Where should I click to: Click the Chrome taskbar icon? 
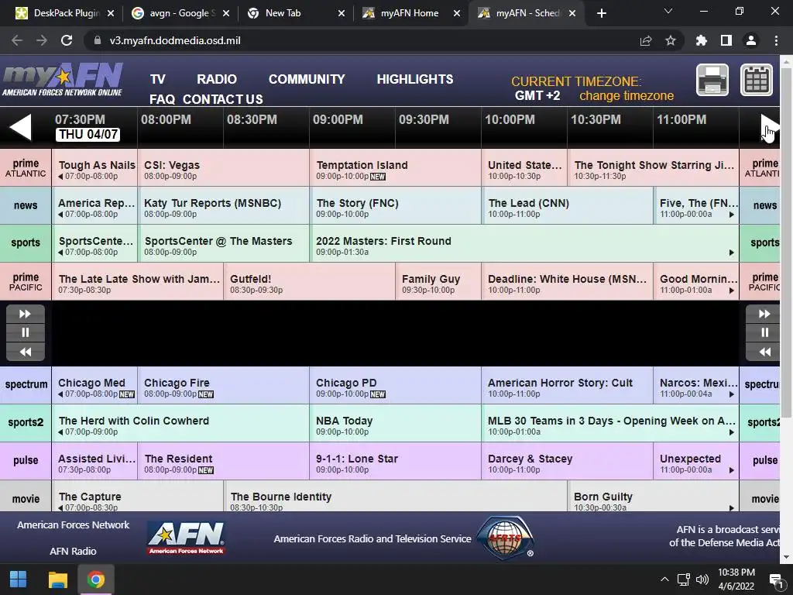95,580
